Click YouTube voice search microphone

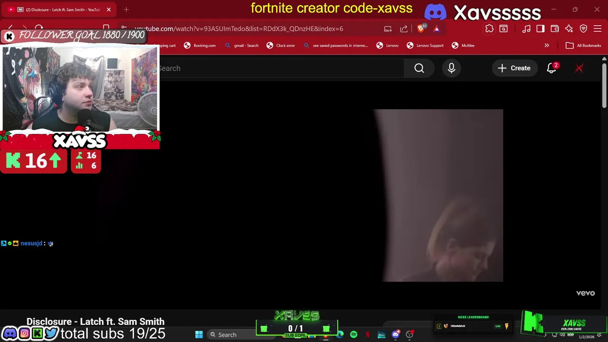coord(451,68)
